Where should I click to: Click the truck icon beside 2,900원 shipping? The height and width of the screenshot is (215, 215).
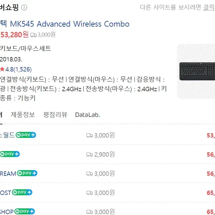click(x=90, y=155)
